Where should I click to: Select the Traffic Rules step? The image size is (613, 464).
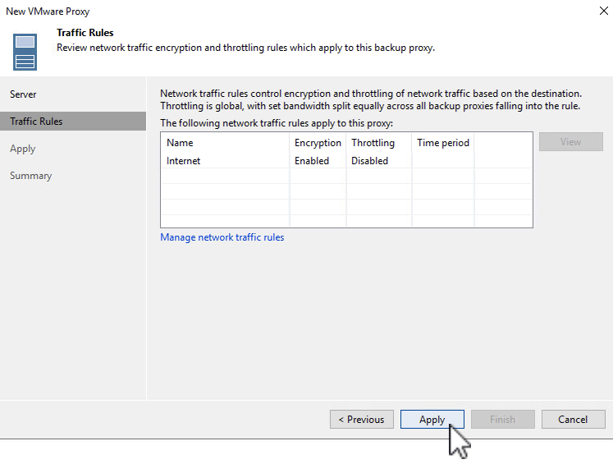(x=36, y=122)
